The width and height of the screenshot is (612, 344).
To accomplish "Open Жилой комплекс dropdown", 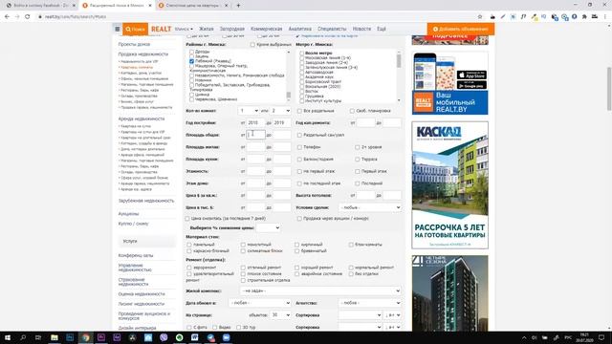I will pos(320,290).
